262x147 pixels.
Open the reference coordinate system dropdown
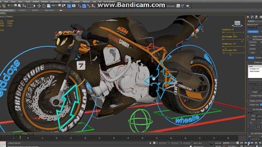(56, 5)
